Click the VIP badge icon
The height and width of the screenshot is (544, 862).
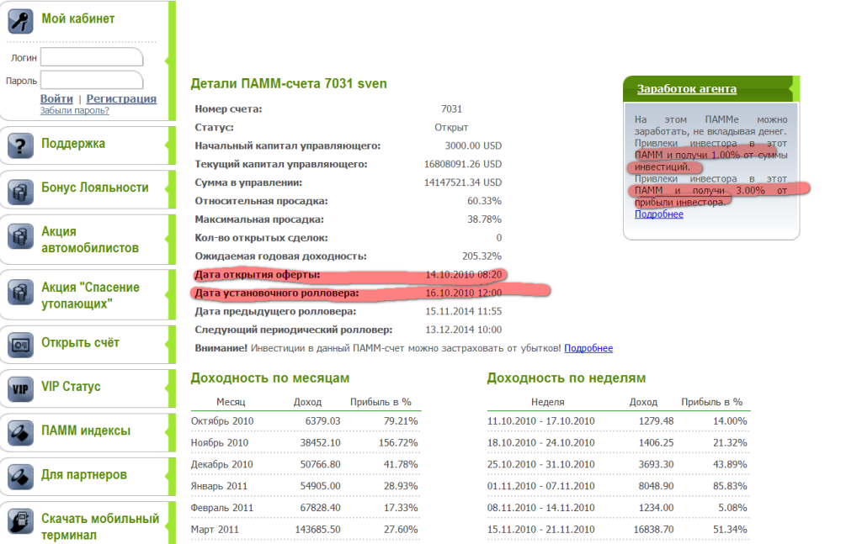point(20,389)
